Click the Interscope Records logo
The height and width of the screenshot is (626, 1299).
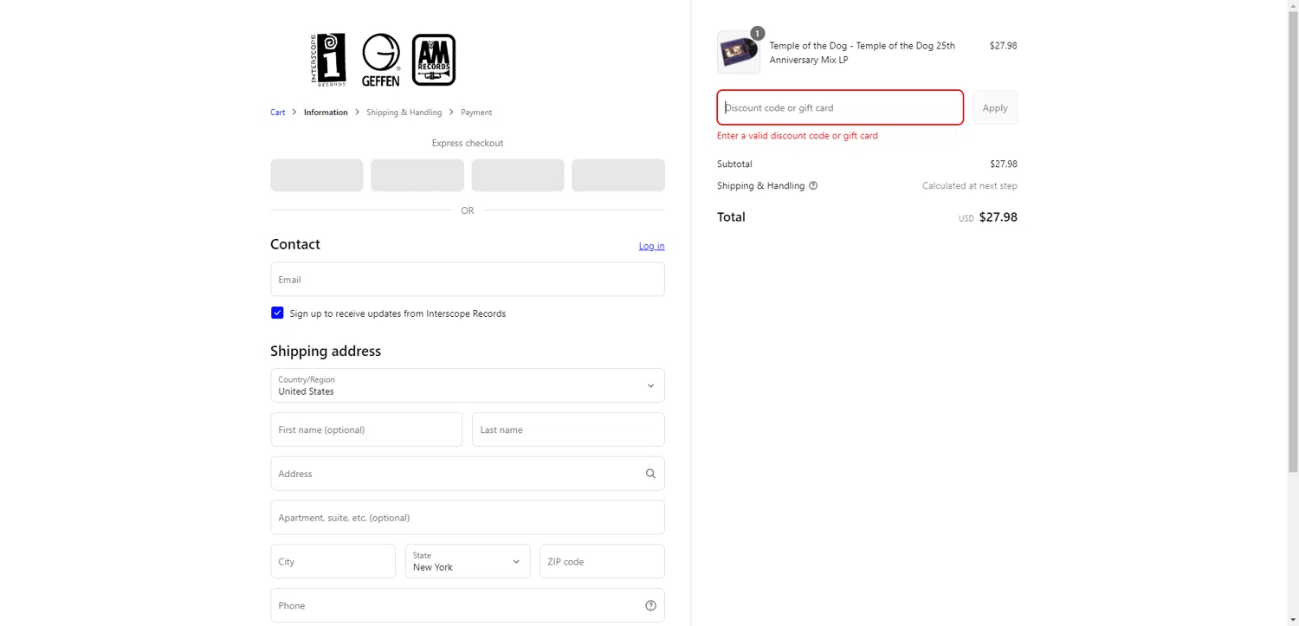pos(328,60)
